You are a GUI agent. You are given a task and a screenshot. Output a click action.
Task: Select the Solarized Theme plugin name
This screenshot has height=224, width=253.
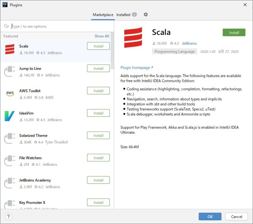[34, 135]
